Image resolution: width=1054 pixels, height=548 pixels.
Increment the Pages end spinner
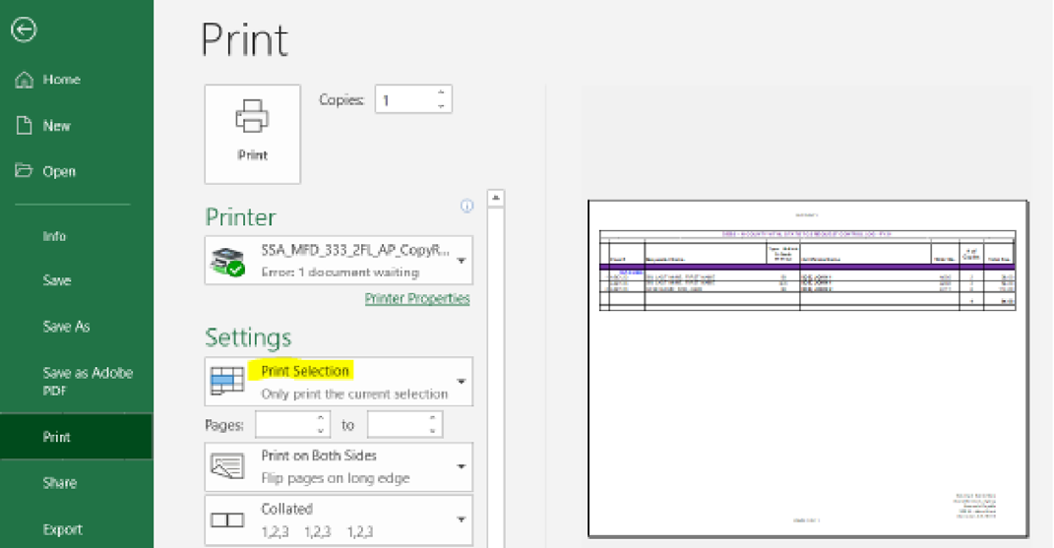432,419
